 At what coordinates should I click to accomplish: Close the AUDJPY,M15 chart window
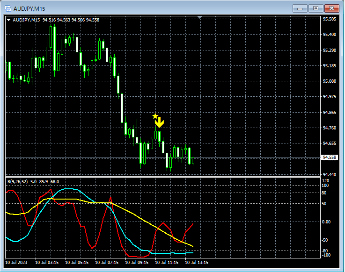click(331, 8)
